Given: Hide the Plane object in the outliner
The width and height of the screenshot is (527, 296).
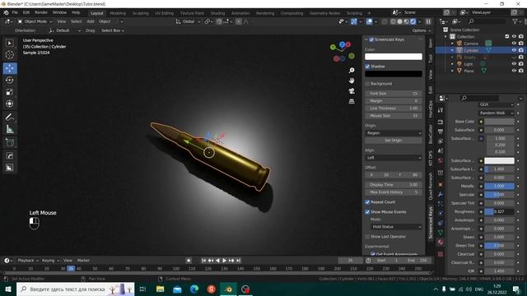Looking at the screenshot, I should (514, 71).
